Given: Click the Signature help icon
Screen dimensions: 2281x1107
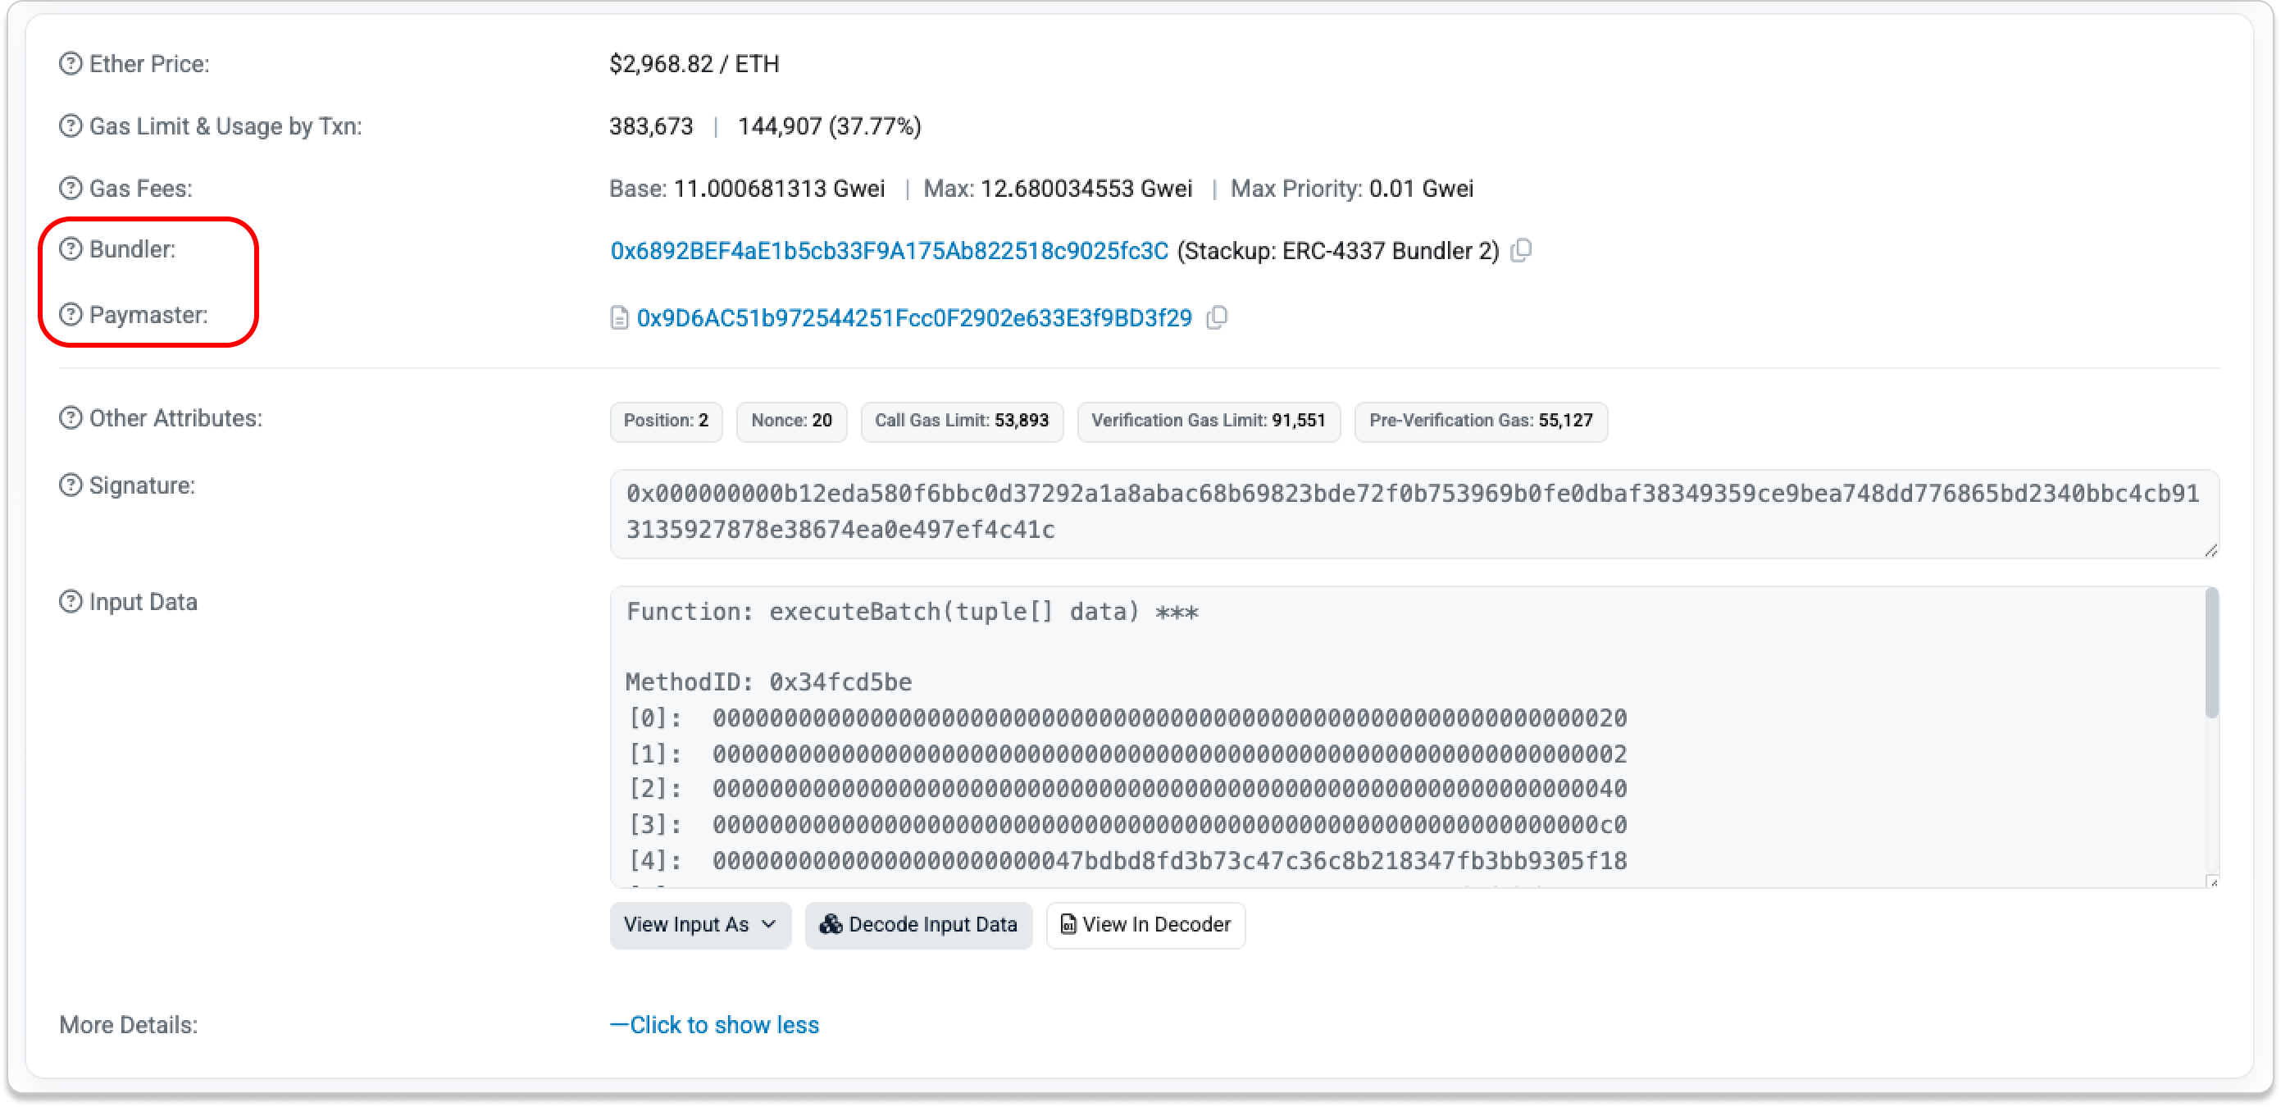Looking at the screenshot, I should coord(70,485).
